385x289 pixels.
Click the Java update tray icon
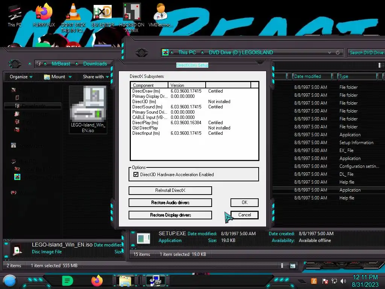tap(314, 281)
